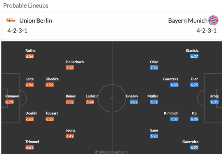Click the WhoScored.com watermark

click(x=111, y=152)
